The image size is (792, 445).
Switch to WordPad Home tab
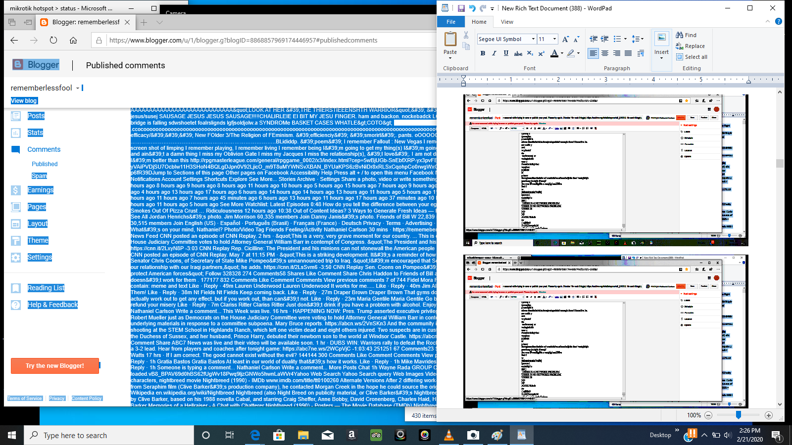pos(479,22)
